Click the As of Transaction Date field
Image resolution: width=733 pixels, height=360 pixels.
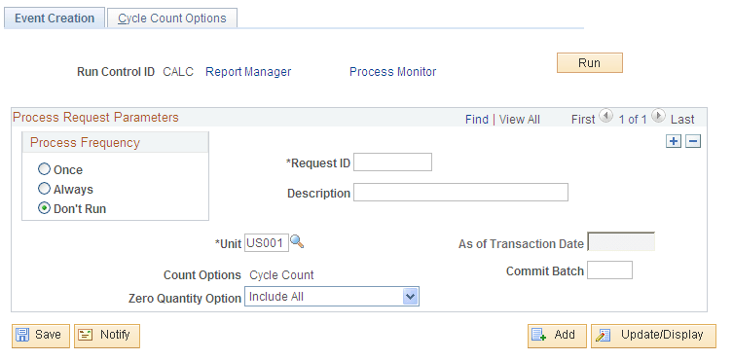pyautogui.click(x=621, y=241)
